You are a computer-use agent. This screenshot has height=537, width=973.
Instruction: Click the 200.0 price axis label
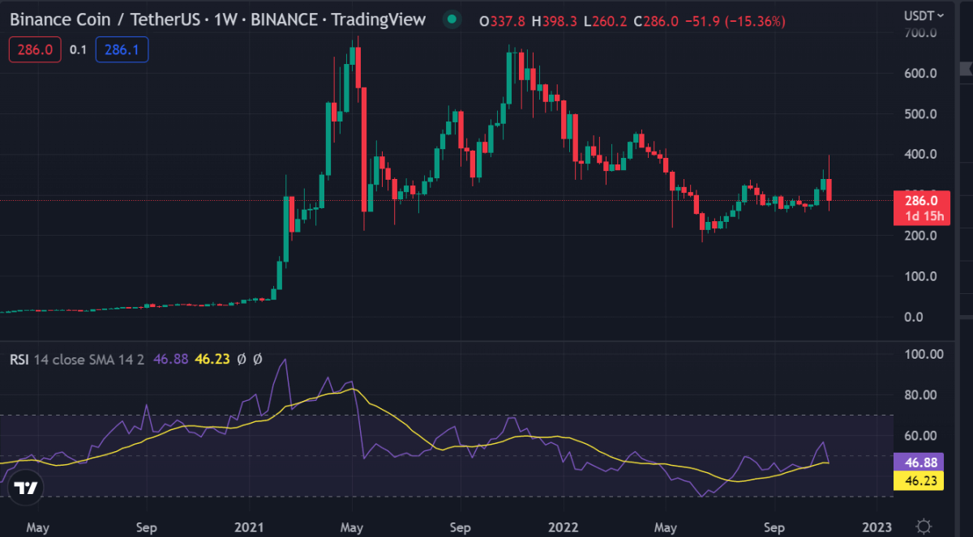[x=921, y=236]
